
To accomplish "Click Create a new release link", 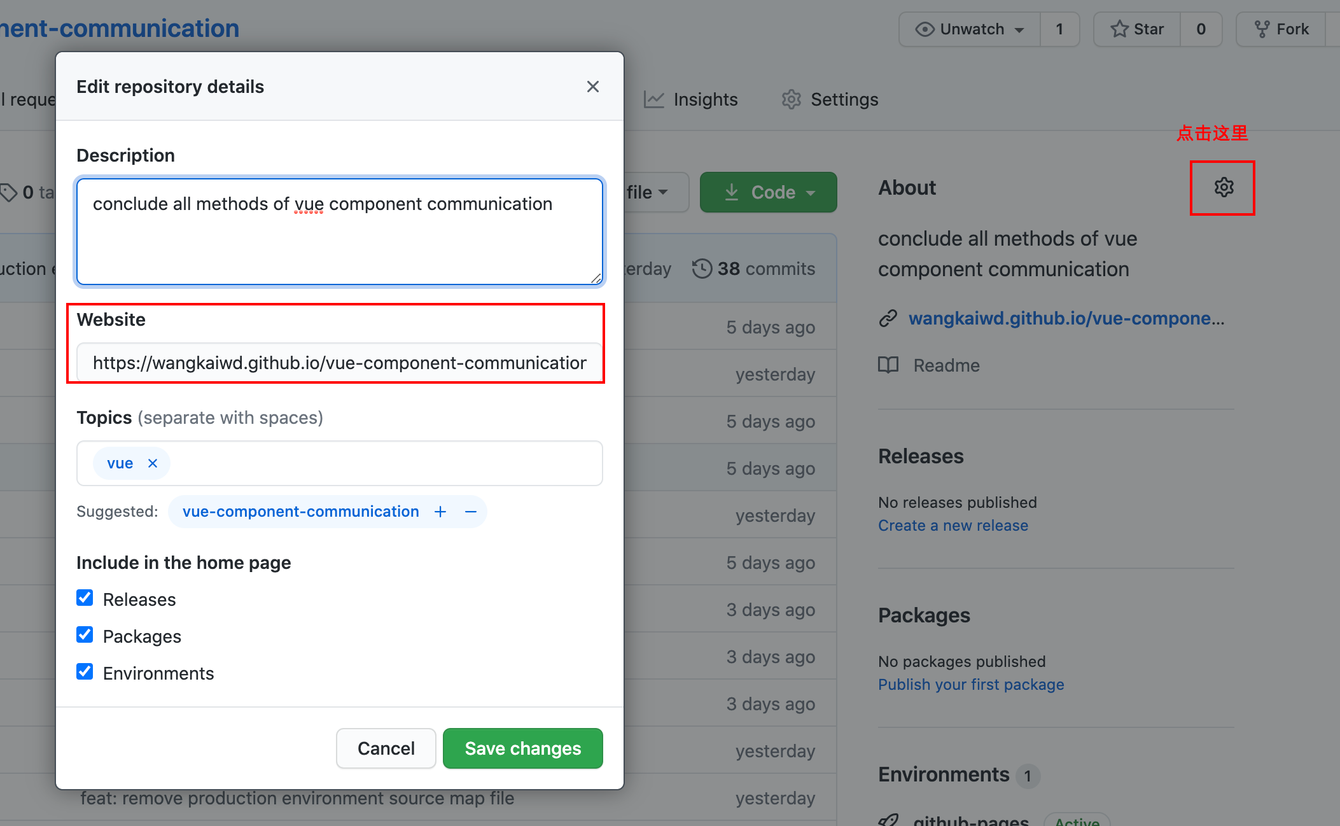I will [953, 526].
